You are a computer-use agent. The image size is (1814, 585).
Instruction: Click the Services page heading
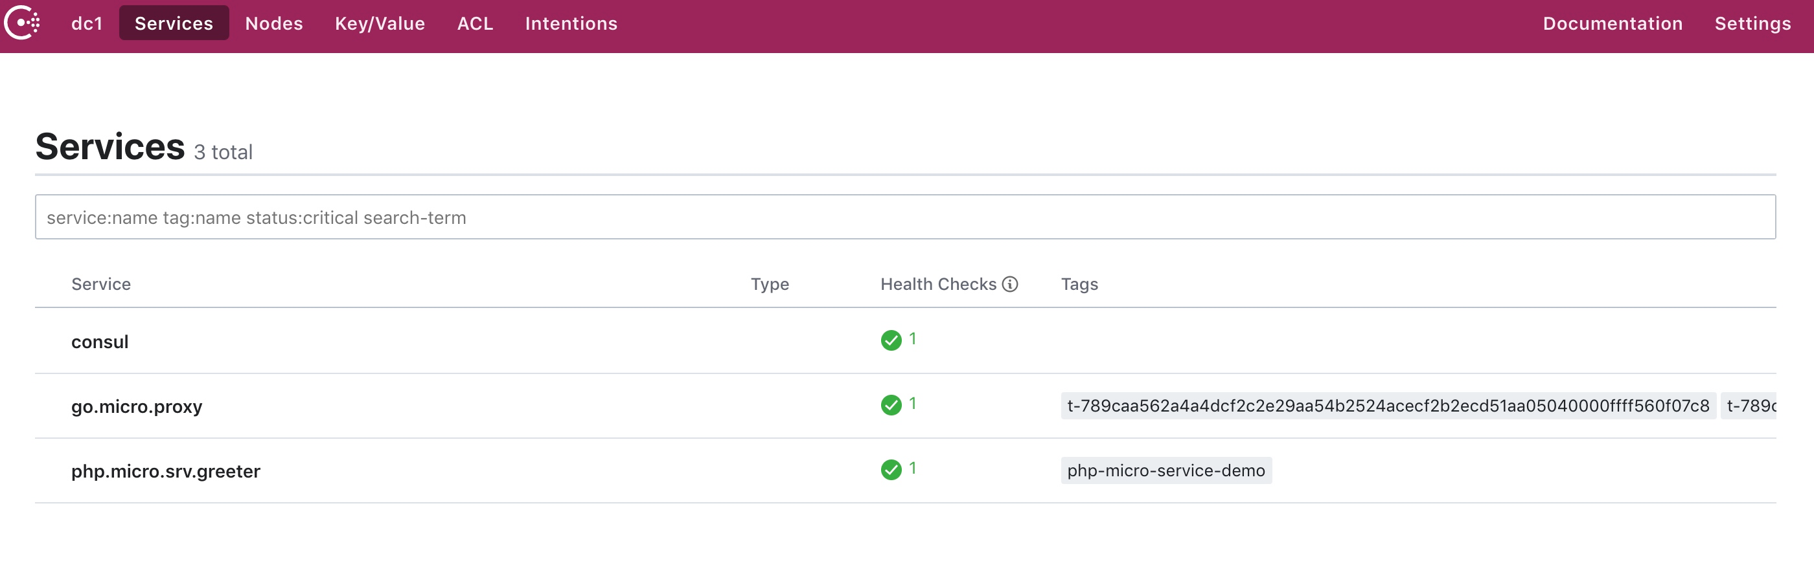point(110,146)
